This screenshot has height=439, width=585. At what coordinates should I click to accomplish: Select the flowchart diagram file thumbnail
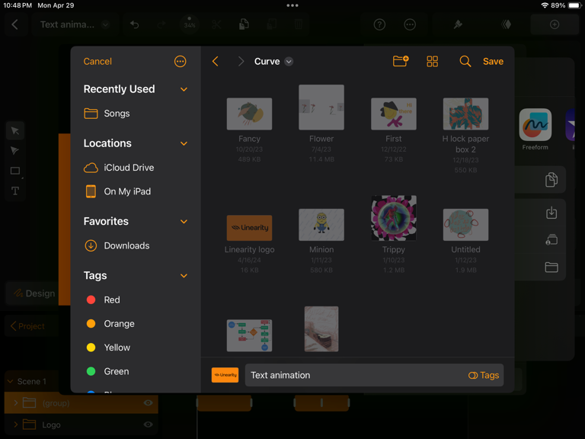tap(249, 335)
